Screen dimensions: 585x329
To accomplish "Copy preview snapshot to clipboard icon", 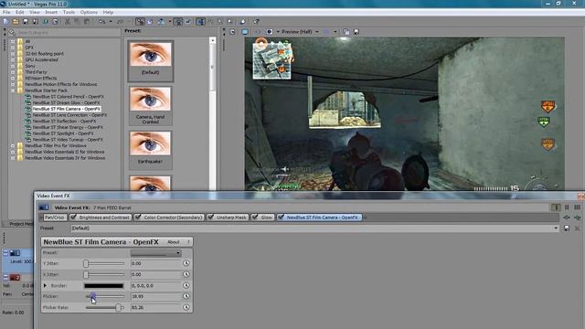I will coord(346,32).
